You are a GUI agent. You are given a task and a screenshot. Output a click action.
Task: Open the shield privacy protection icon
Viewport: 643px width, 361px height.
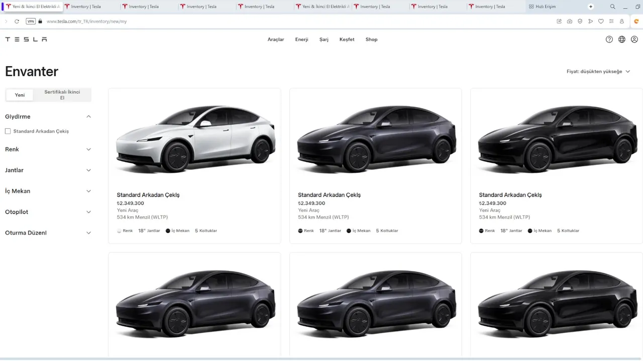580,22
